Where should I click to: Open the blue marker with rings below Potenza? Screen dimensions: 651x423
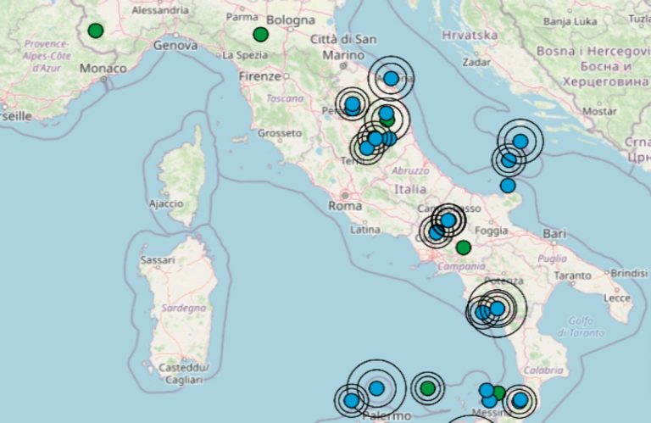click(x=497, y=309)
